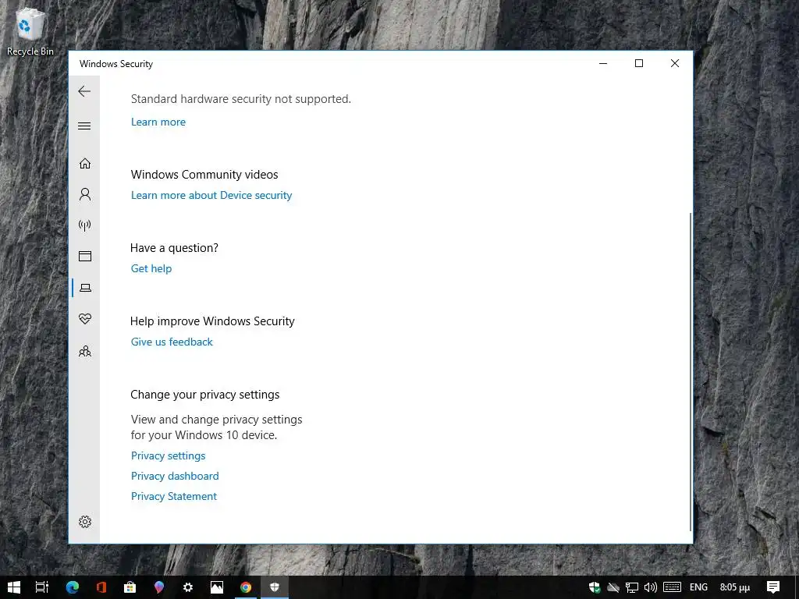Screen dimensions: 799x599
Task: Open Device performance & health heart icon
Action: point(85,319)
